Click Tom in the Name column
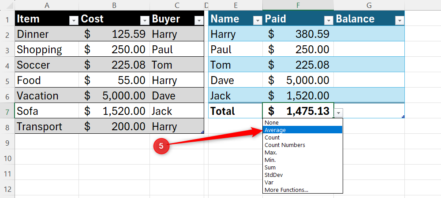The image size is (441, 198). (235, 65)
